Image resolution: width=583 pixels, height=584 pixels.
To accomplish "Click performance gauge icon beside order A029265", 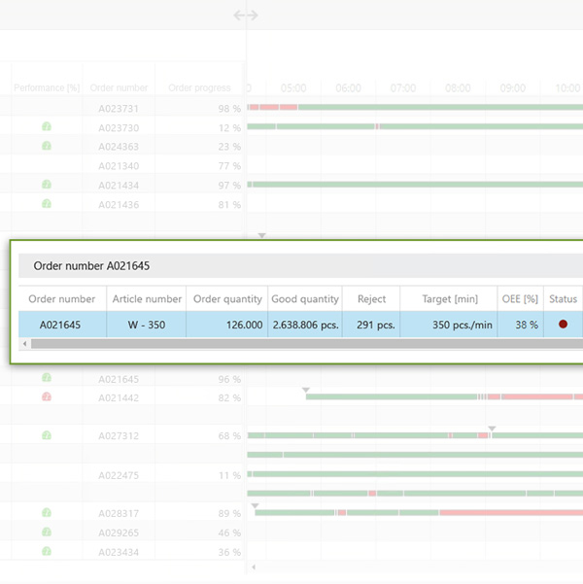I will click(x=47, y=532).
